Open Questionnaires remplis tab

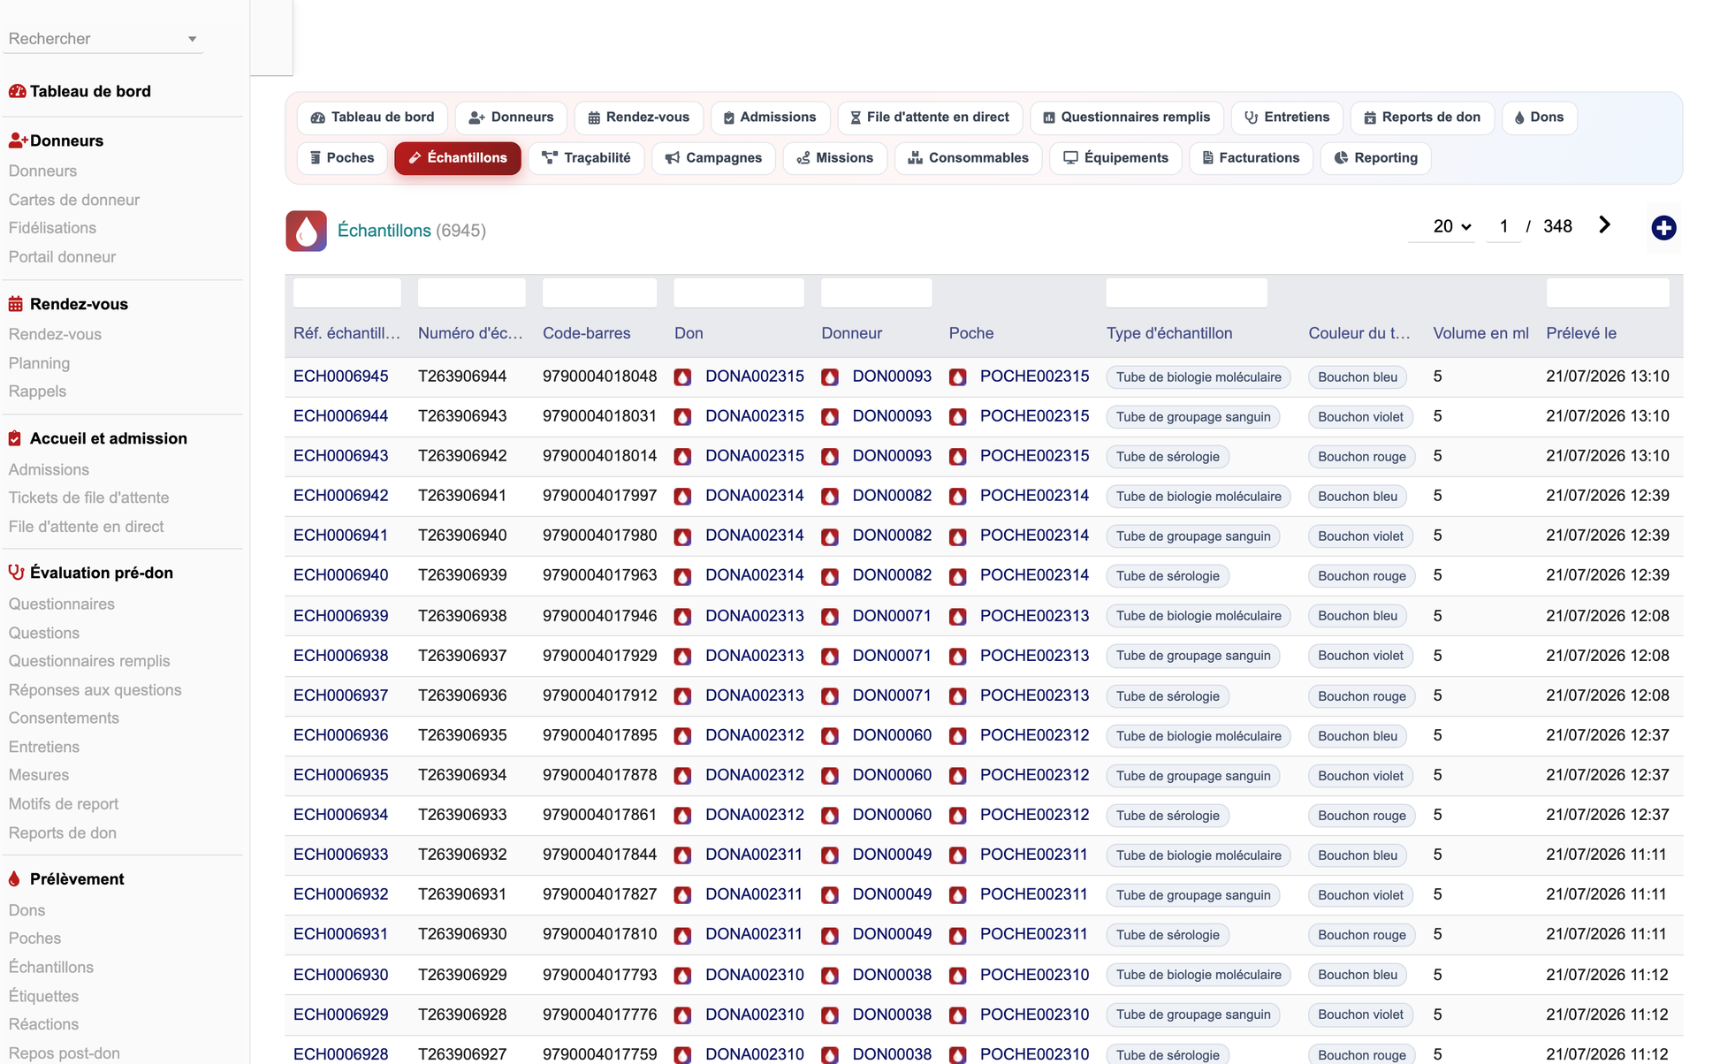coord(1126,118)
